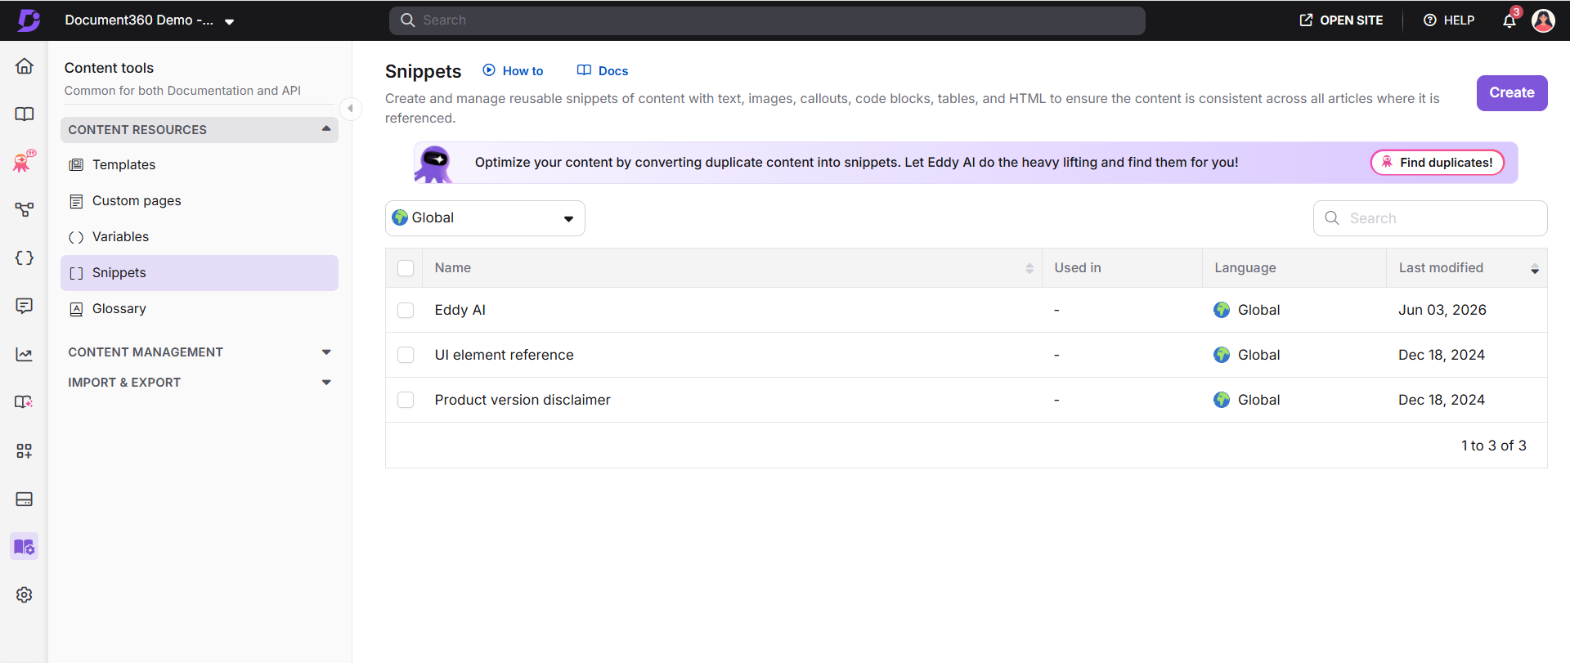Open the How to link

[x=513, y=71]
